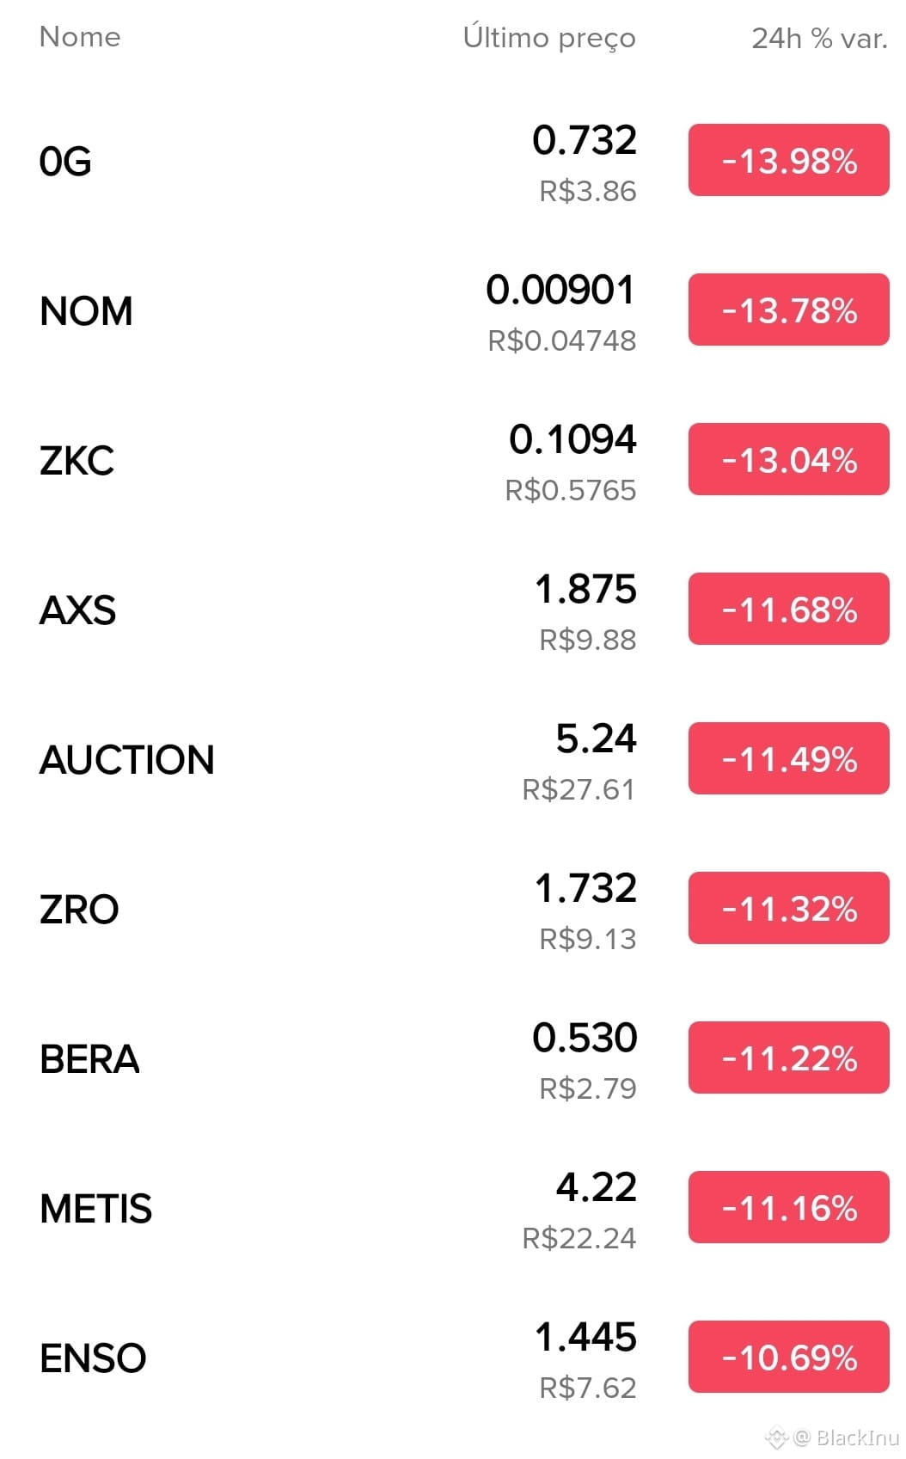Select the AUCTION coin name
This screenshot has height=1459, width=906.
127,760
